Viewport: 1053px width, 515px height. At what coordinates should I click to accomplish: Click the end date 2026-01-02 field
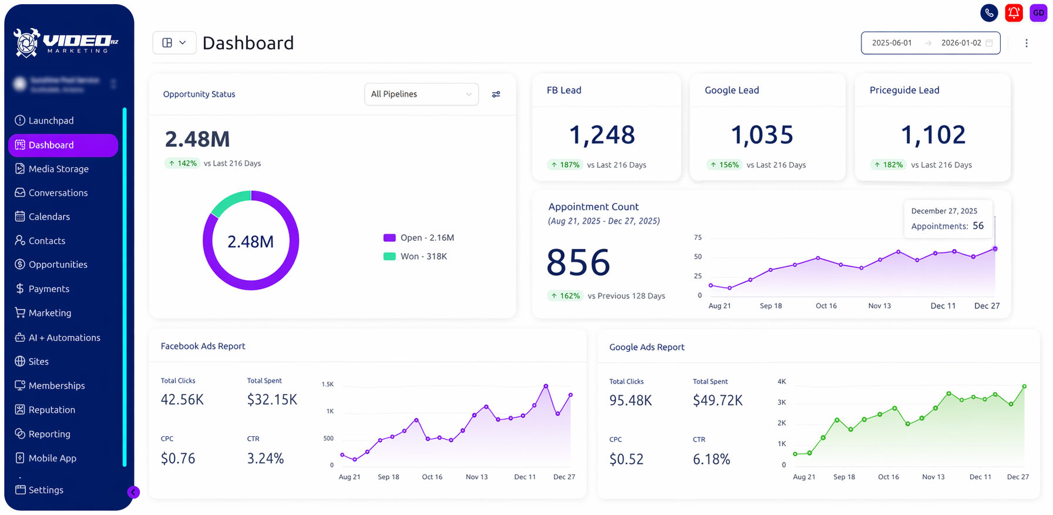pyautogui.click(x=961, y=43)
